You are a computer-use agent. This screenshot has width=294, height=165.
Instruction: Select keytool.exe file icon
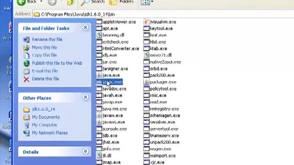coord(146,28)
